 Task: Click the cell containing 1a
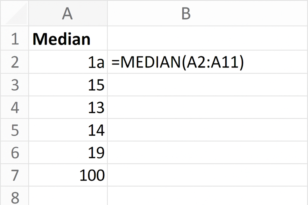pos(68,62)
